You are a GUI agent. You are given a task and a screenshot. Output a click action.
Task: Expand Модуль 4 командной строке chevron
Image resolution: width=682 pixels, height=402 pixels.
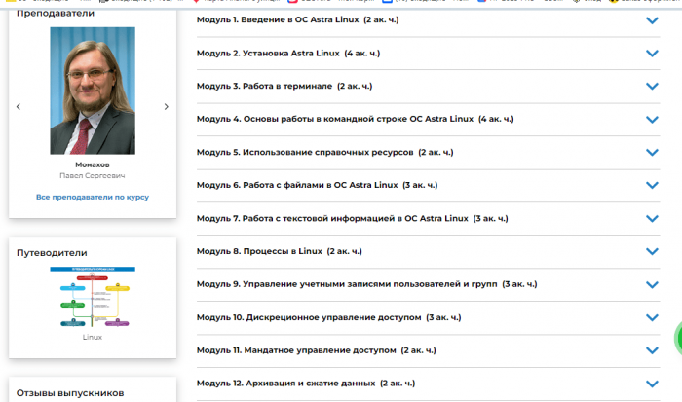(x=652, y=120)
